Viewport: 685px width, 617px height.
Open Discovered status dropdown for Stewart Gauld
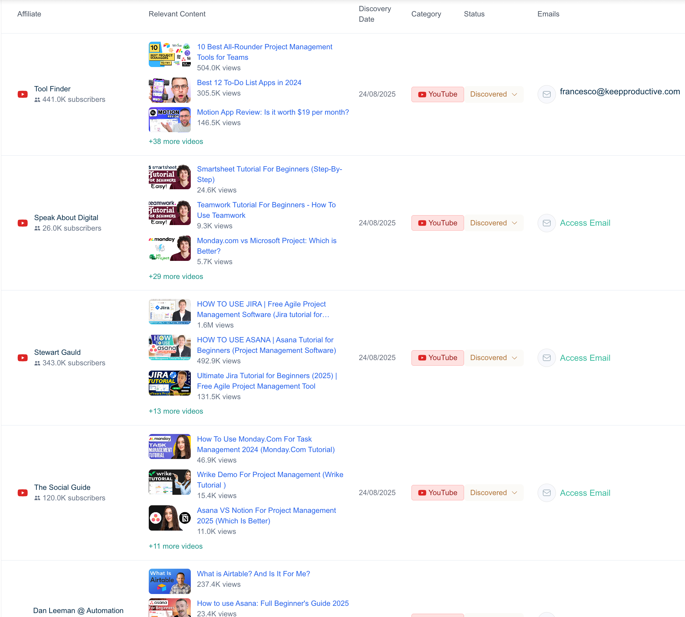493,358
